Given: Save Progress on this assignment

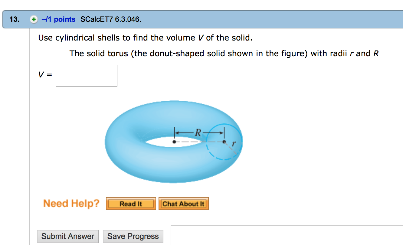Looking at the screenshot, I should click(x=133, y=236).
